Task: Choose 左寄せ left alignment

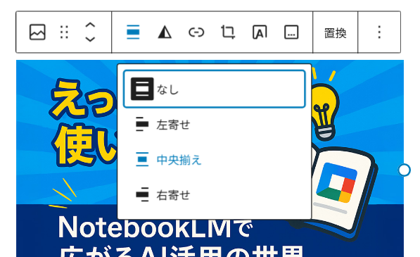Action: point(215,125)
